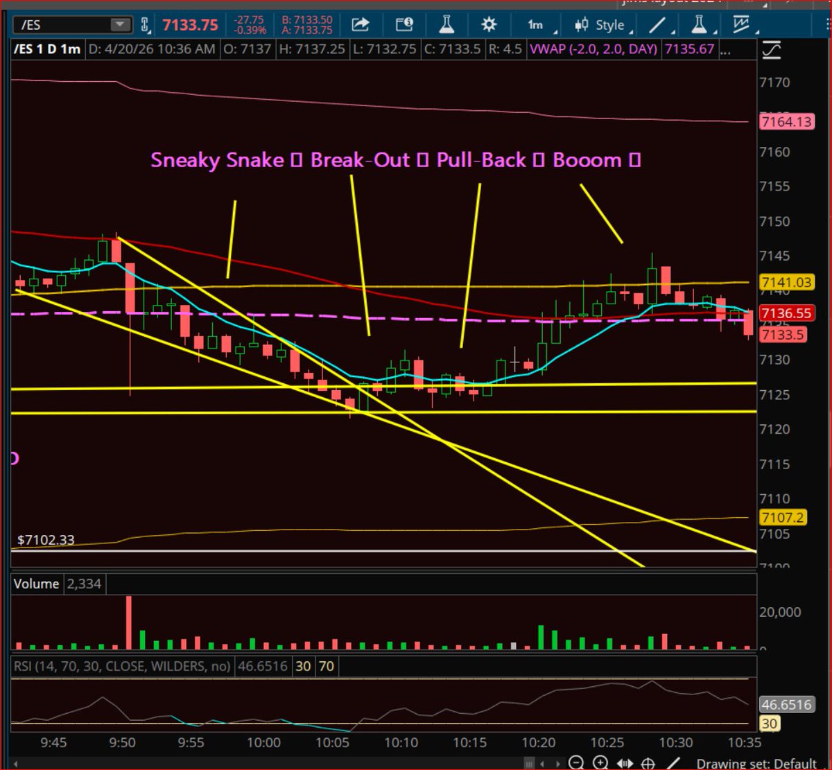Screen dimensions: 832x770
Task: Click the Share chart arrow icon
Action: [361, 25]
